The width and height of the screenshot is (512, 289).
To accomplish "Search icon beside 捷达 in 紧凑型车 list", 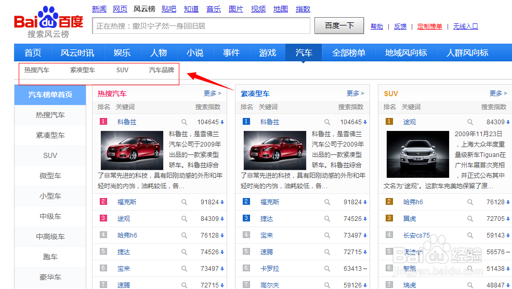I will (327, 219).
